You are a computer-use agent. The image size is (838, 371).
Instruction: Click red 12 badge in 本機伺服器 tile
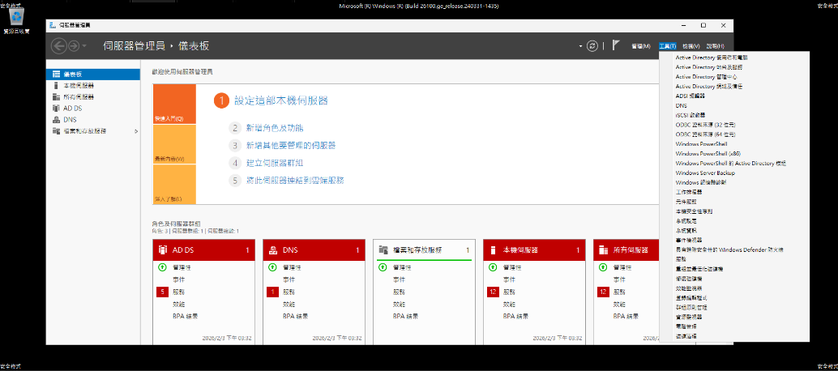tap(493, 292)
